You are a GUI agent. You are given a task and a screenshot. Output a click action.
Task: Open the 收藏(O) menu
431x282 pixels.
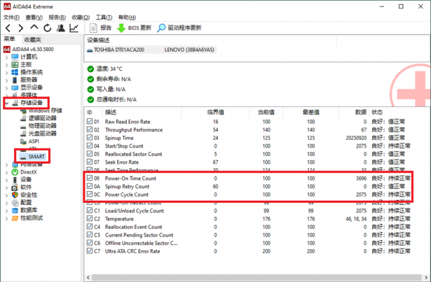point(80,17)
